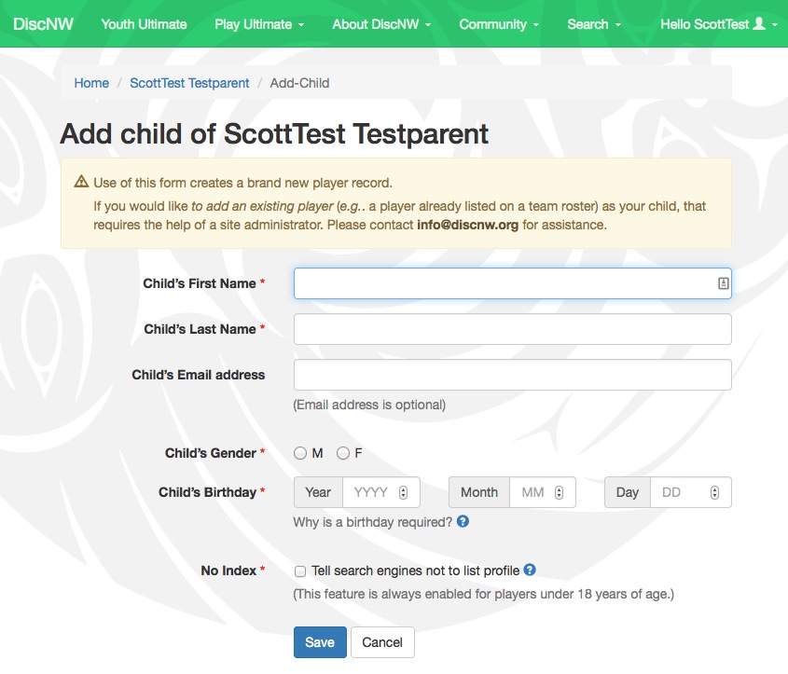Enable Tell search engines not to list profile

tap(300, 571)
